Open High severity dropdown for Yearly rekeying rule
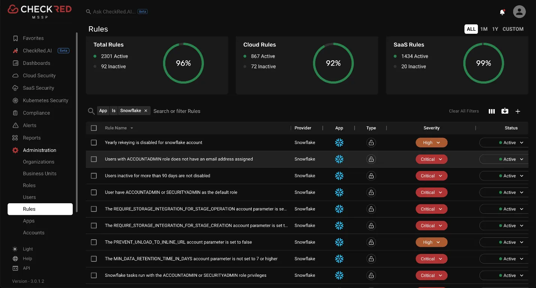This screenshot has width=536, height=288. pyautogui.click(x=431, y=142)
